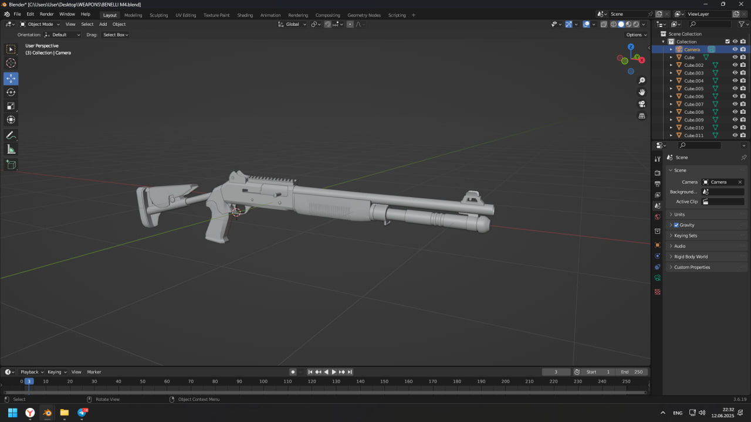Select the Scale tool
Image resolution: width=751 pixels, height=422 pixels.
point(11,106)
